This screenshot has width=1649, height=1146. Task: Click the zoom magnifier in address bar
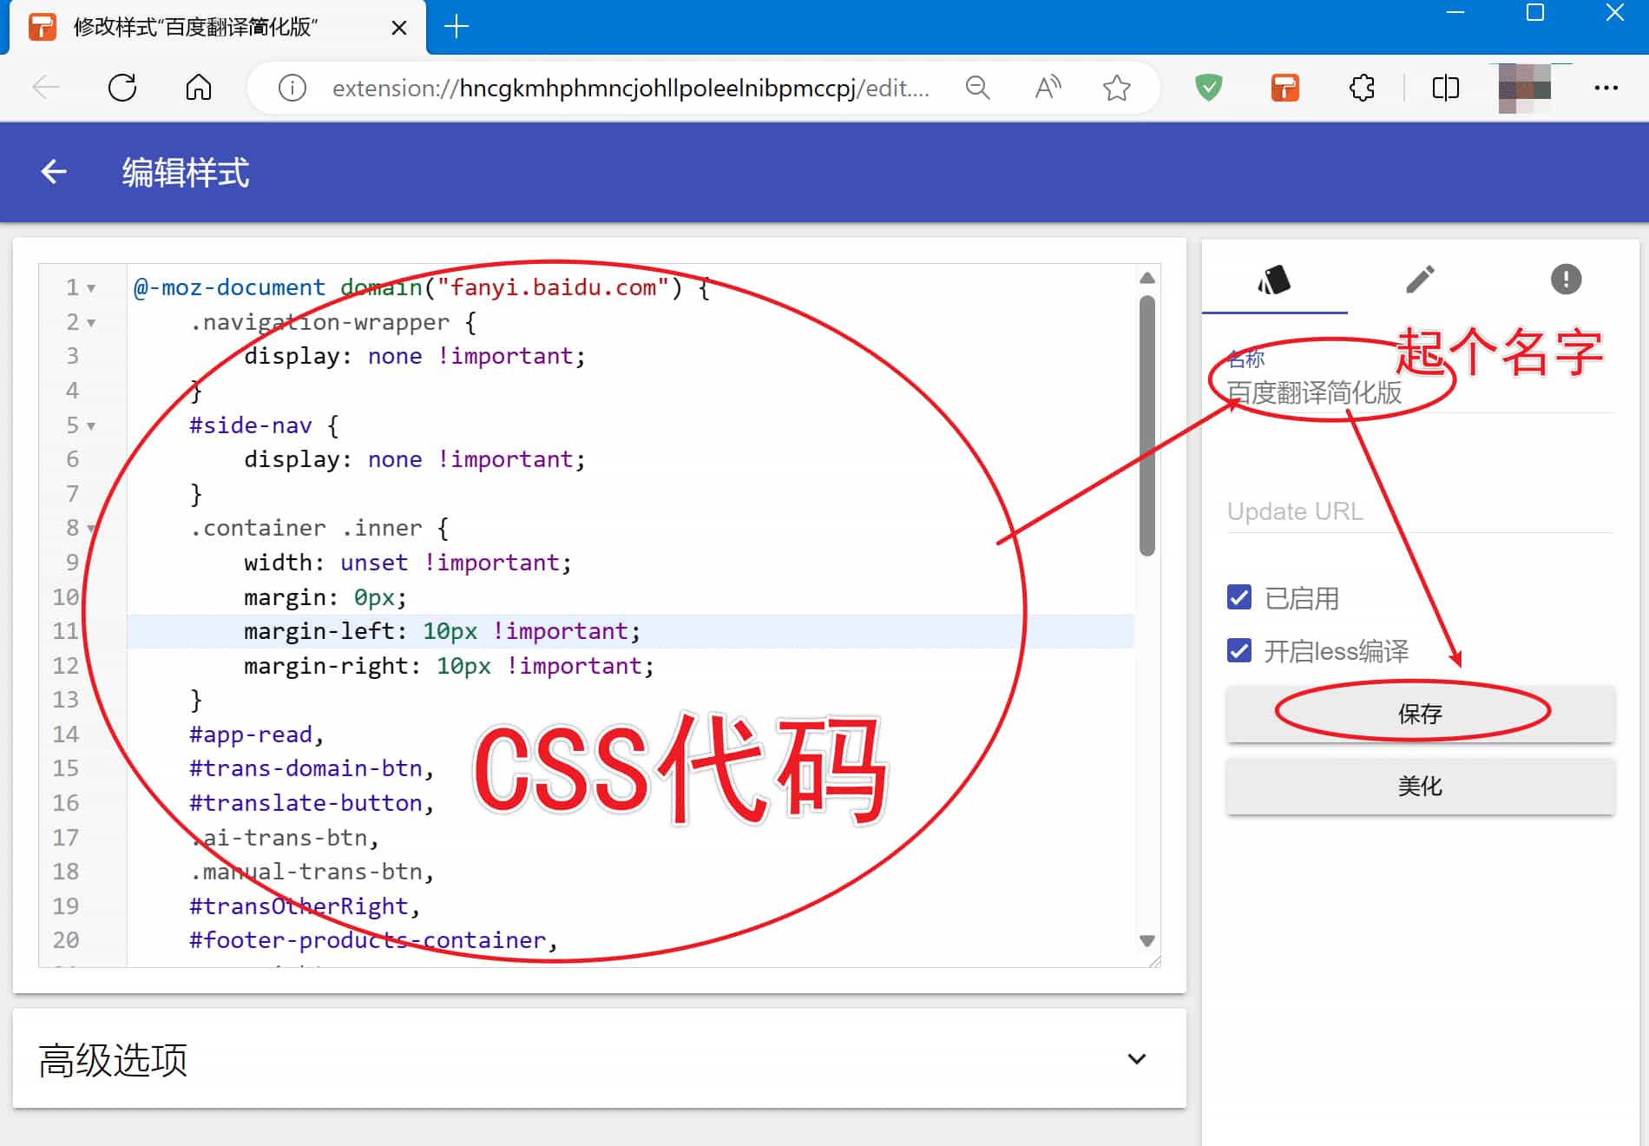(977, 88)
